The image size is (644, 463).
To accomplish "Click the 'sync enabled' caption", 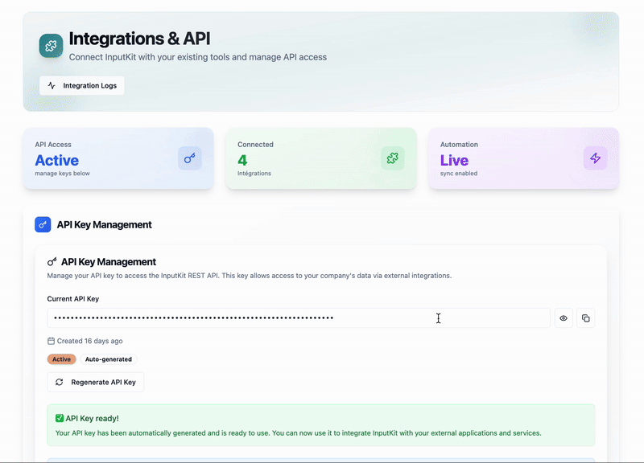I will [x=459, y=174].
